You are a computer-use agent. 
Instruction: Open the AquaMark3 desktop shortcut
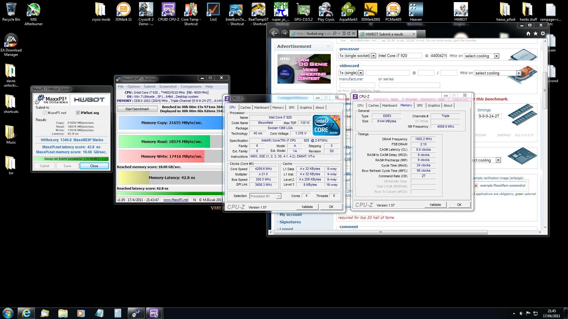(348, 12)
